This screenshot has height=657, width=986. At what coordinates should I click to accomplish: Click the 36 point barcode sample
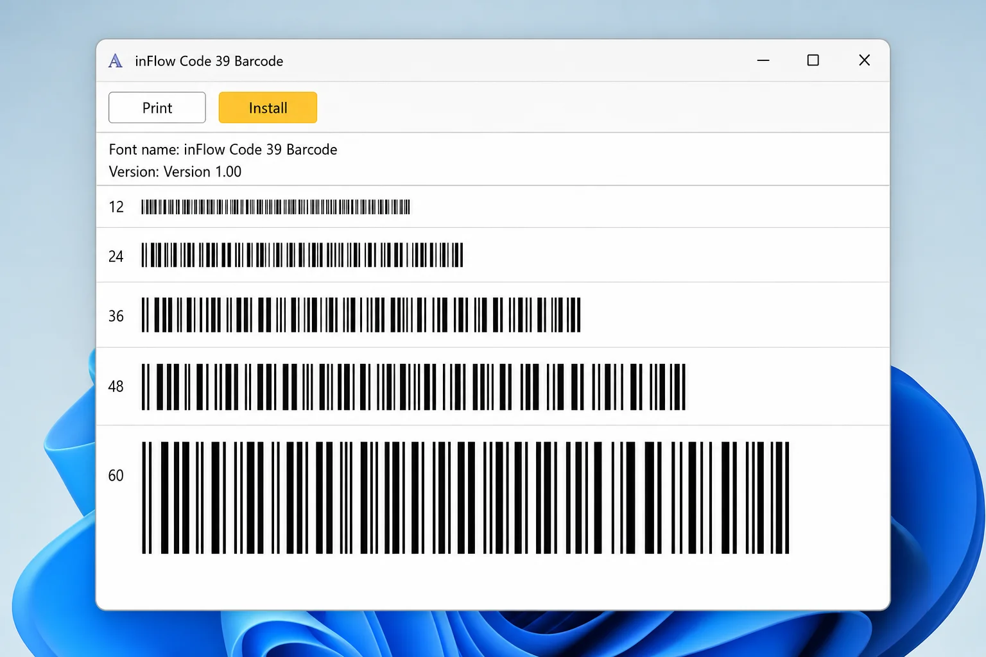point(361,314)
